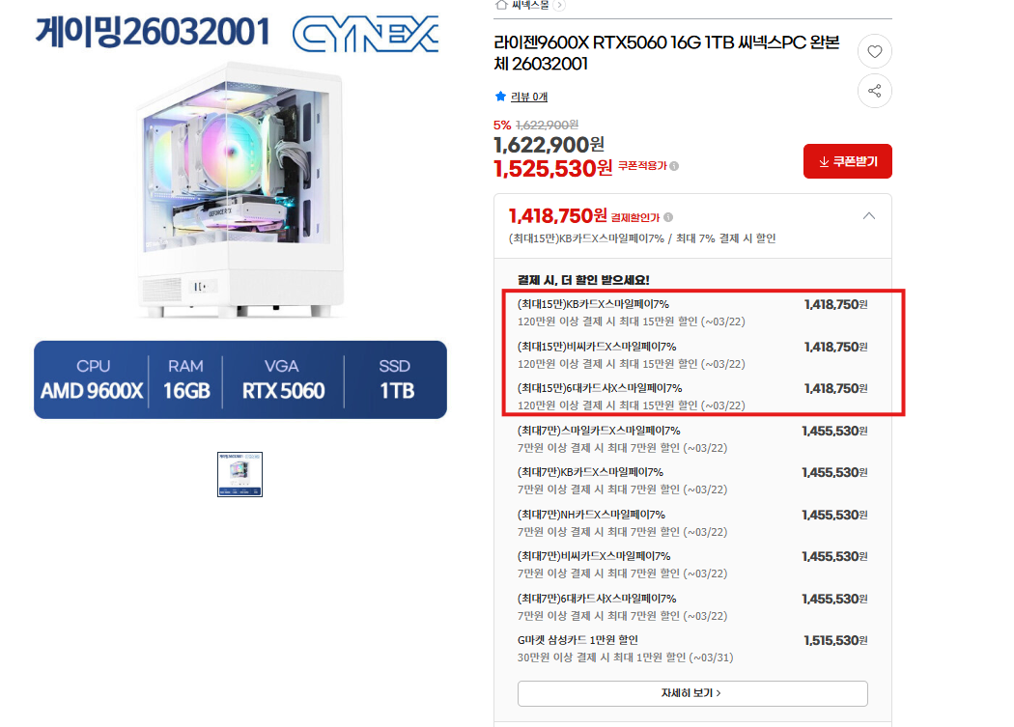Click the CYNEX brand logo
1014x727 pixels.
click(x=366, y=34)
